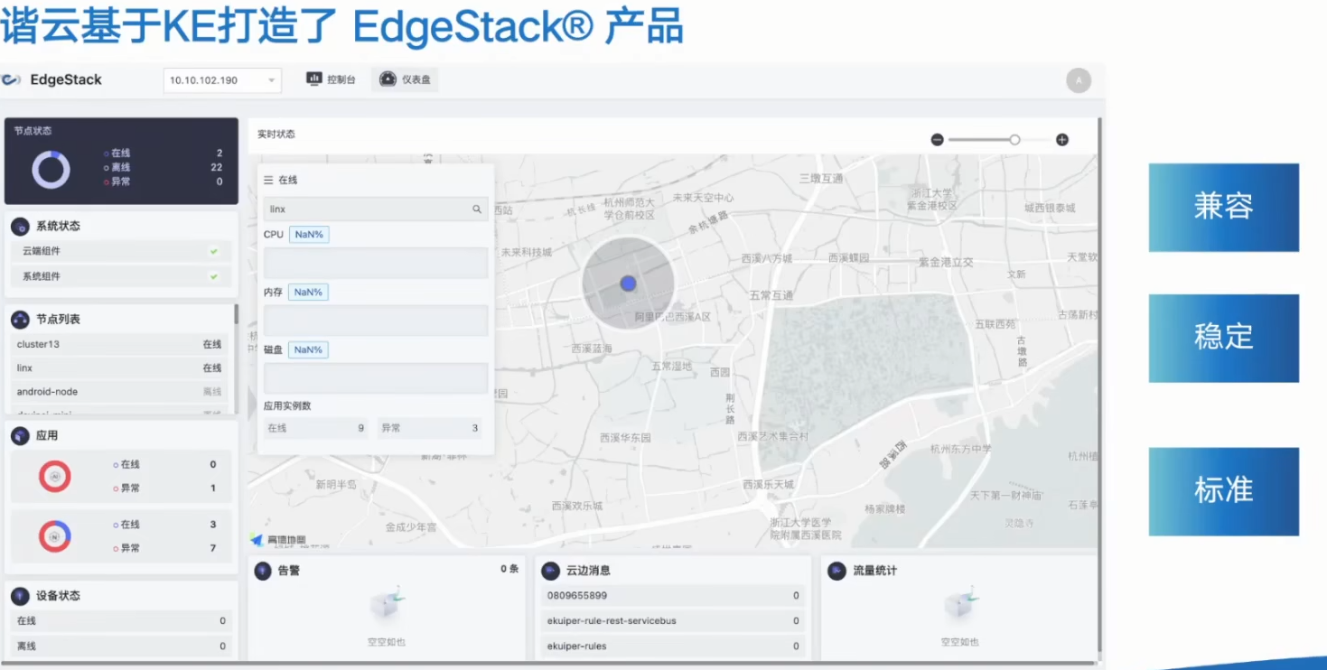Click the 流量统计 empty box illustration
Screen dimensions: 1327x670
point(959,605)
